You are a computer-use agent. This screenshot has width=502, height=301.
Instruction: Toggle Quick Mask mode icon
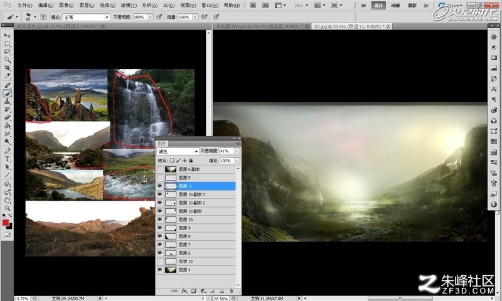tap(8, 235)
